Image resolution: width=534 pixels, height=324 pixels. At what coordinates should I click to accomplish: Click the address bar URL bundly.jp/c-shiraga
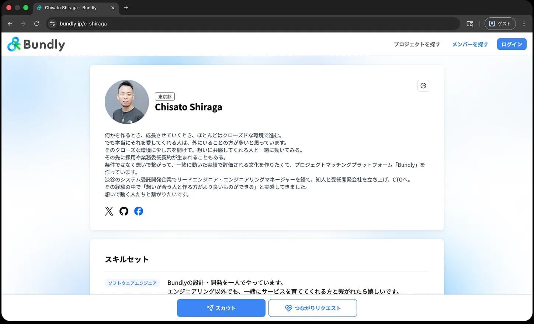click(x=83, y=24)
